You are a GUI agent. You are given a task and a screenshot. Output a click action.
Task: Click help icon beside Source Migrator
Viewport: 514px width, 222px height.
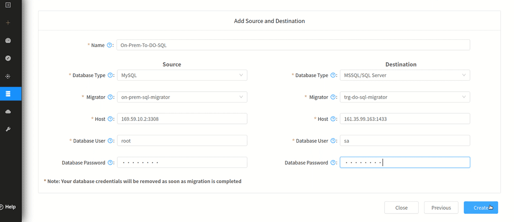110,97
